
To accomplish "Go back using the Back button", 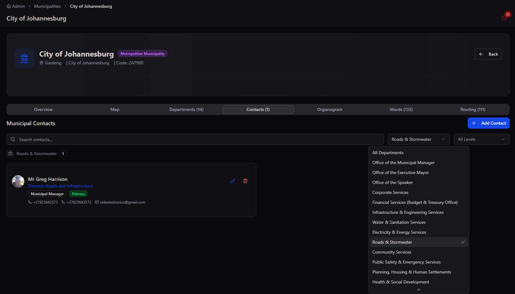I will [x=488, y=54].
